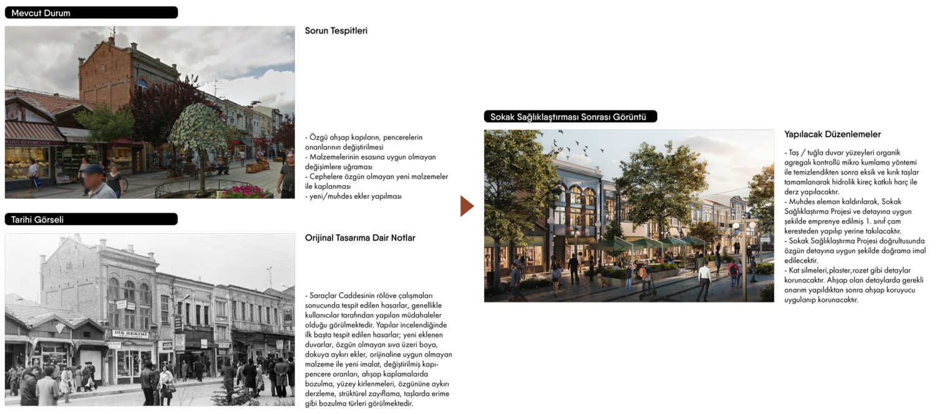This screenshot has width=936, height=414.
Task: Click the arched windows in the historical photo
Action: click(129, 291)
